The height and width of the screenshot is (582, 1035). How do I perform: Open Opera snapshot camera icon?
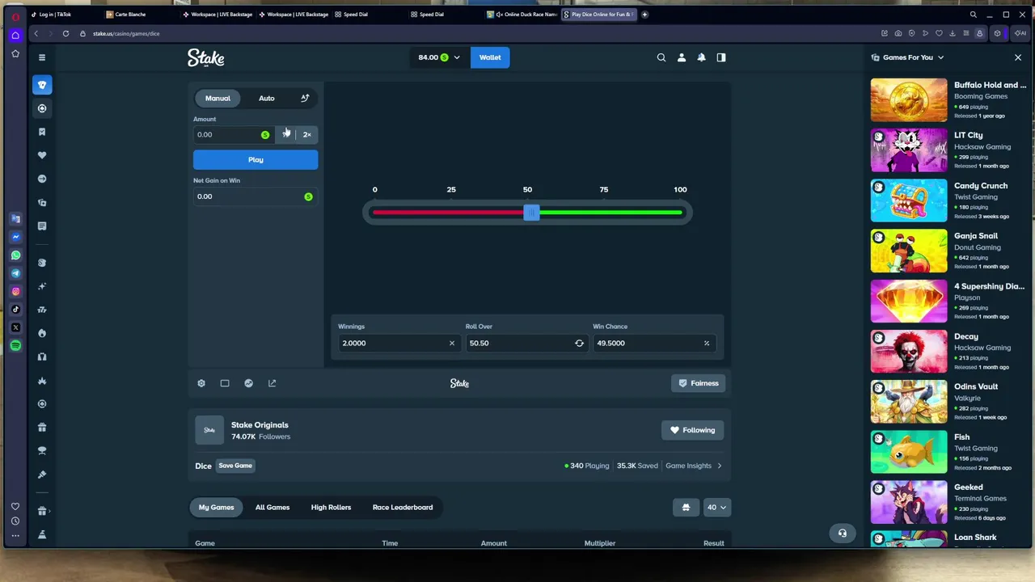[x=898, y=34]
